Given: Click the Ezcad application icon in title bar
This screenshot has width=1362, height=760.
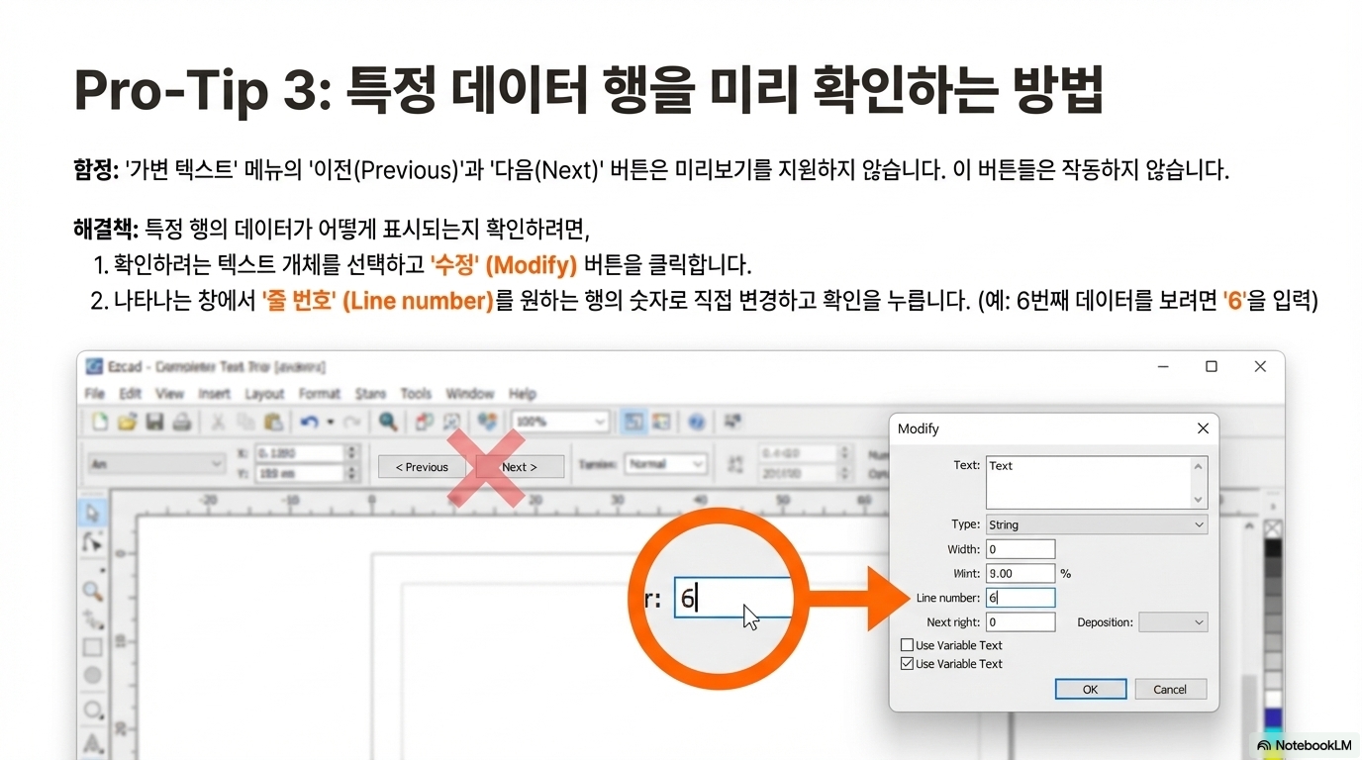Looking at the screenshot, I should pos(94,366).
